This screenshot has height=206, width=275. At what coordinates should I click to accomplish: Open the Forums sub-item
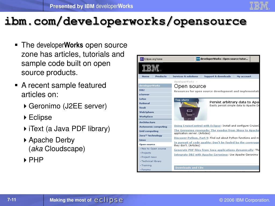[146, 170]
